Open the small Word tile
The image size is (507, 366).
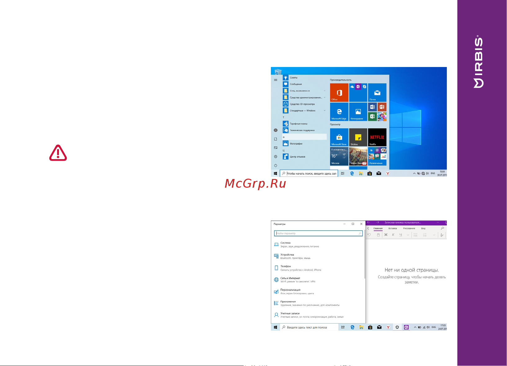[x=372, y=107]
